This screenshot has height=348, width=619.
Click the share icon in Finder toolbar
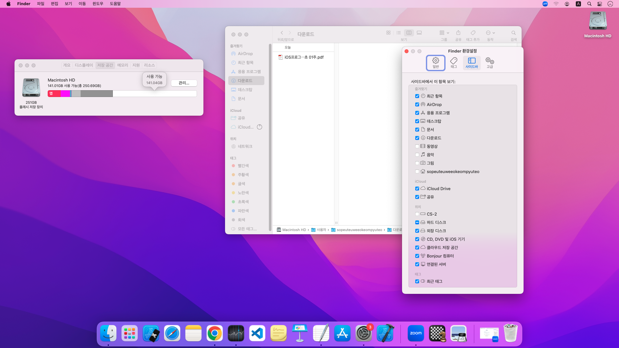coord(458,33)
